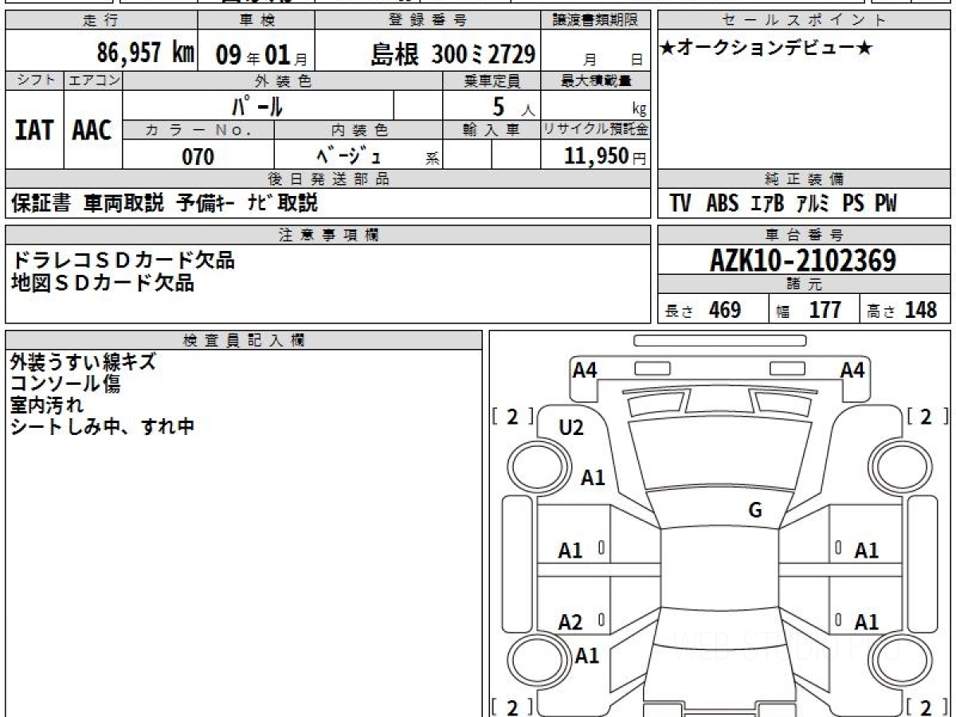Select the 最大積載量 header
Viewport: 956px width, 717px height.
596,80
